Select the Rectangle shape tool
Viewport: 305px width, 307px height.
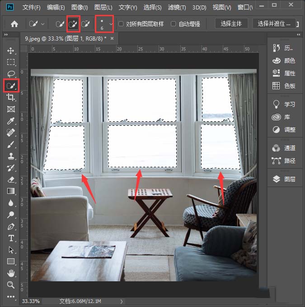point(10,261)
